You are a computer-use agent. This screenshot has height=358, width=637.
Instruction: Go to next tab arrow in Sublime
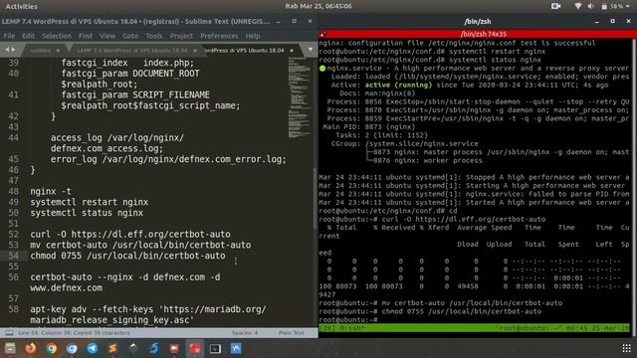pyautogui.click(x=13, y=50)
